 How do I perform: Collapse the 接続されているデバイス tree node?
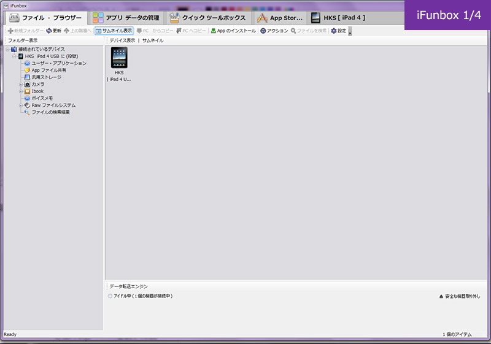point(7,50)
